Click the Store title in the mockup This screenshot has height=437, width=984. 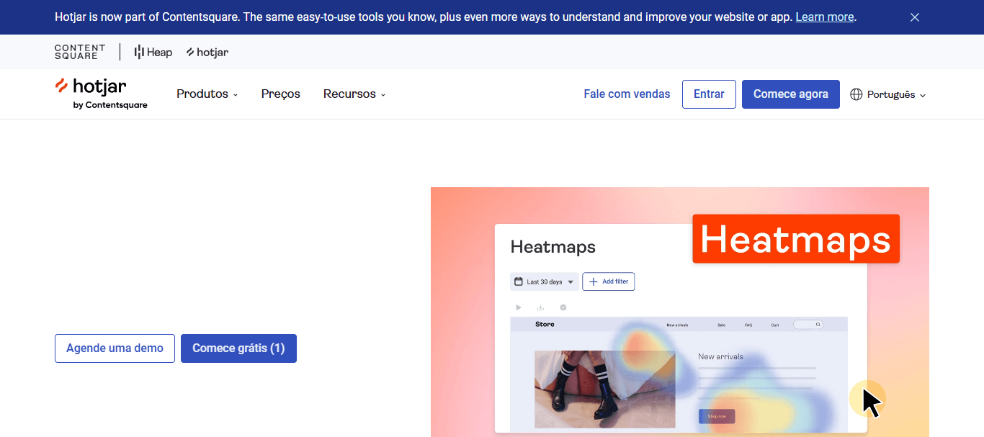click(545, 325)
